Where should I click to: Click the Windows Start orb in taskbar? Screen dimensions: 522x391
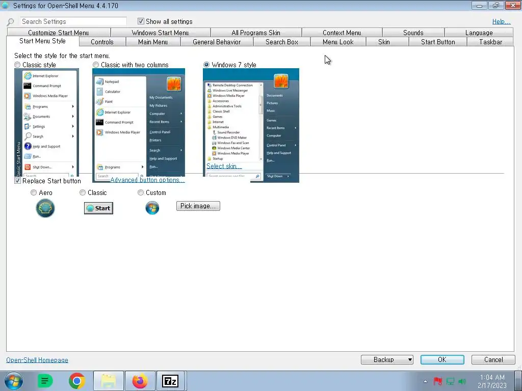point(14,381)
